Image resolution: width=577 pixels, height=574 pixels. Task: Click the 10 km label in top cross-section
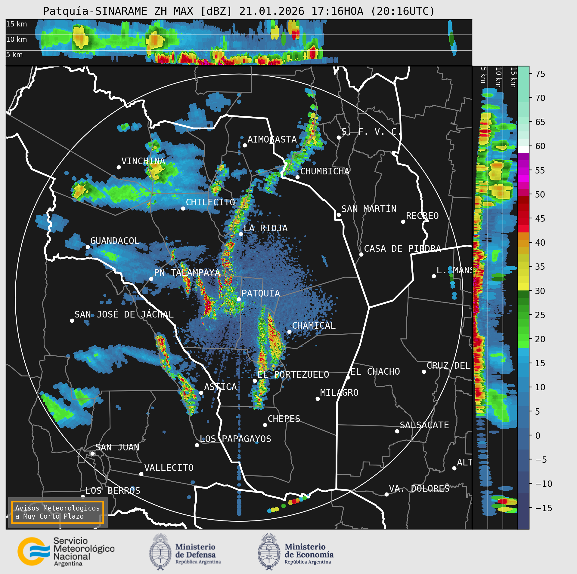point(17,39)
